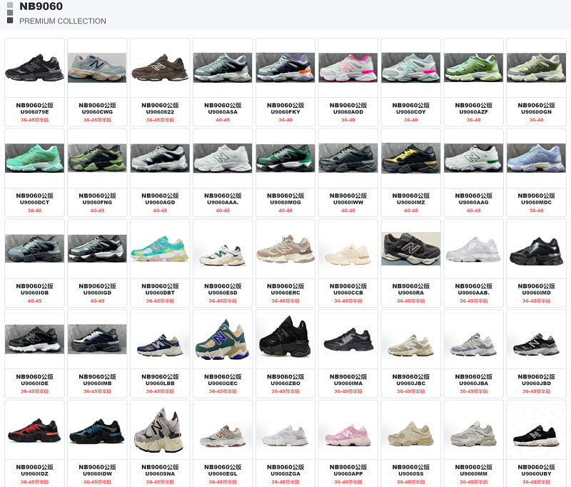The width and height of the screenshot is (571, 487).
Task: Select the blue-black U9060IDW shoe image
Action: pos(97,431)
